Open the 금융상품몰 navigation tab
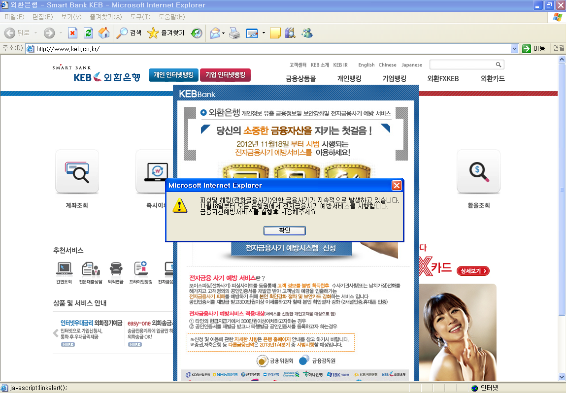 pyautogui.click(x=300, y=78)
